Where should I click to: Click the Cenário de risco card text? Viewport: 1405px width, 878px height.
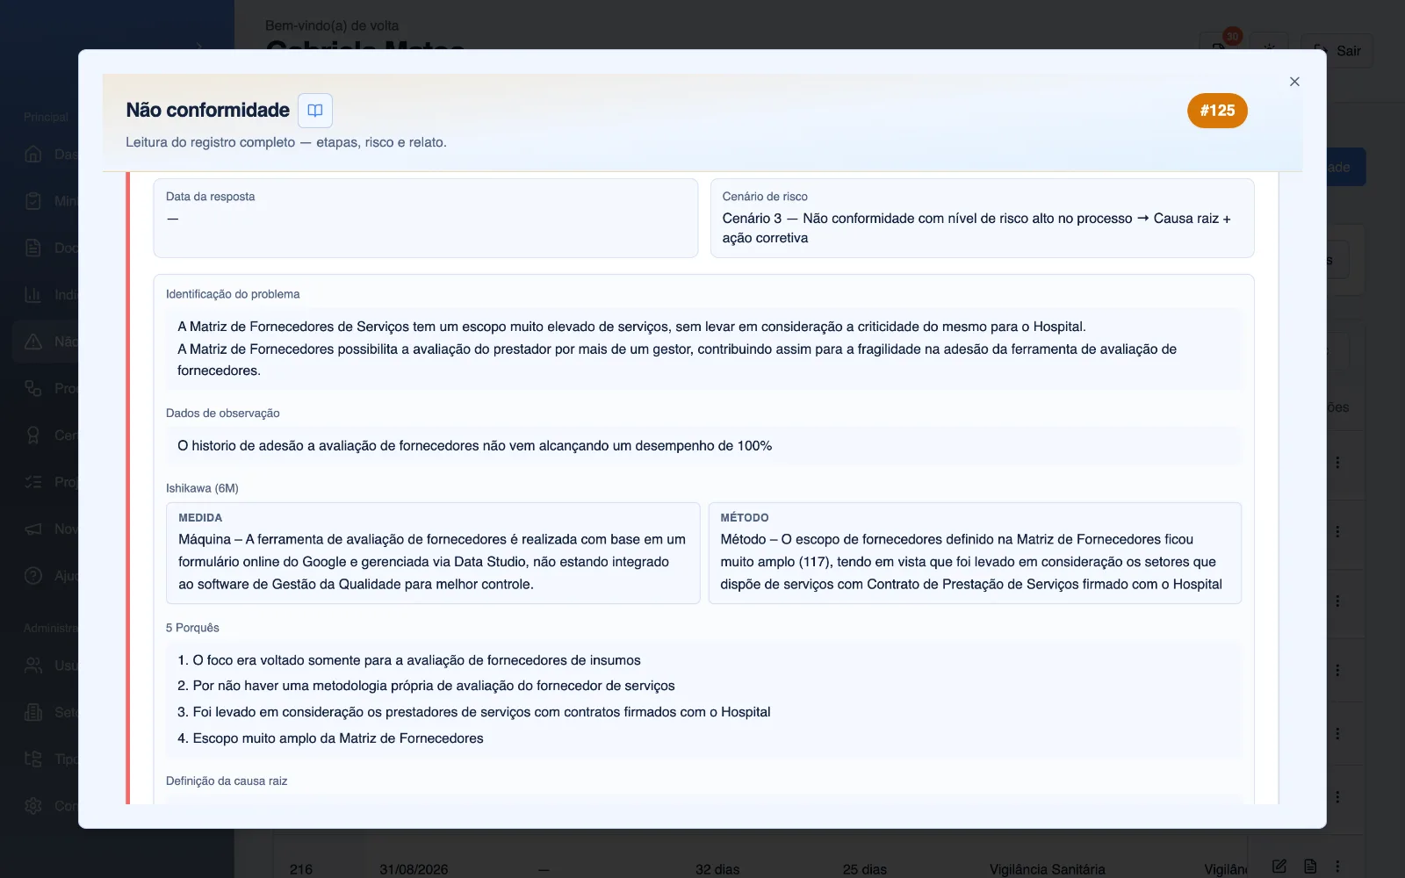click(x=976, y=228)
